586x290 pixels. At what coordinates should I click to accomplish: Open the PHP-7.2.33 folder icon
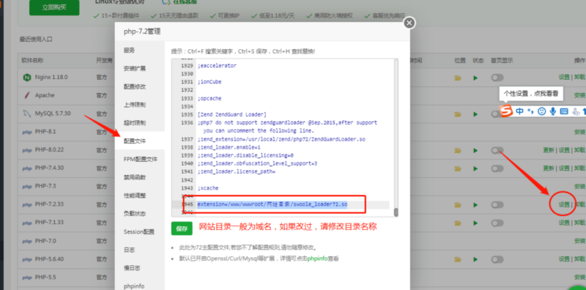click(457, 205)
